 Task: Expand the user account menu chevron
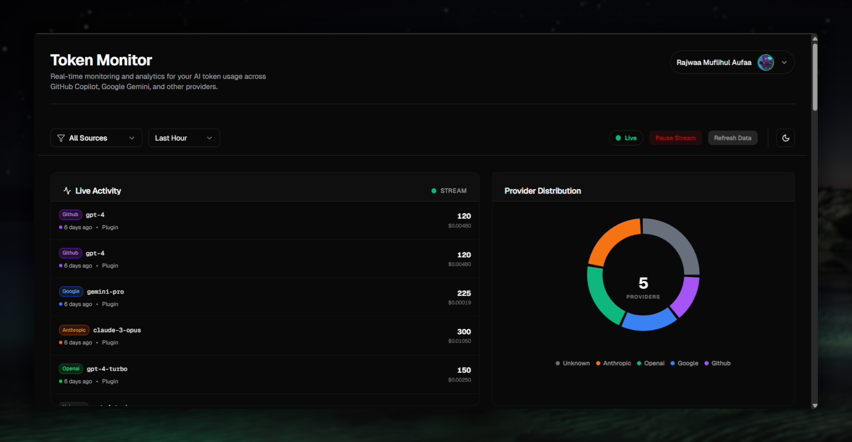point(784,63)
